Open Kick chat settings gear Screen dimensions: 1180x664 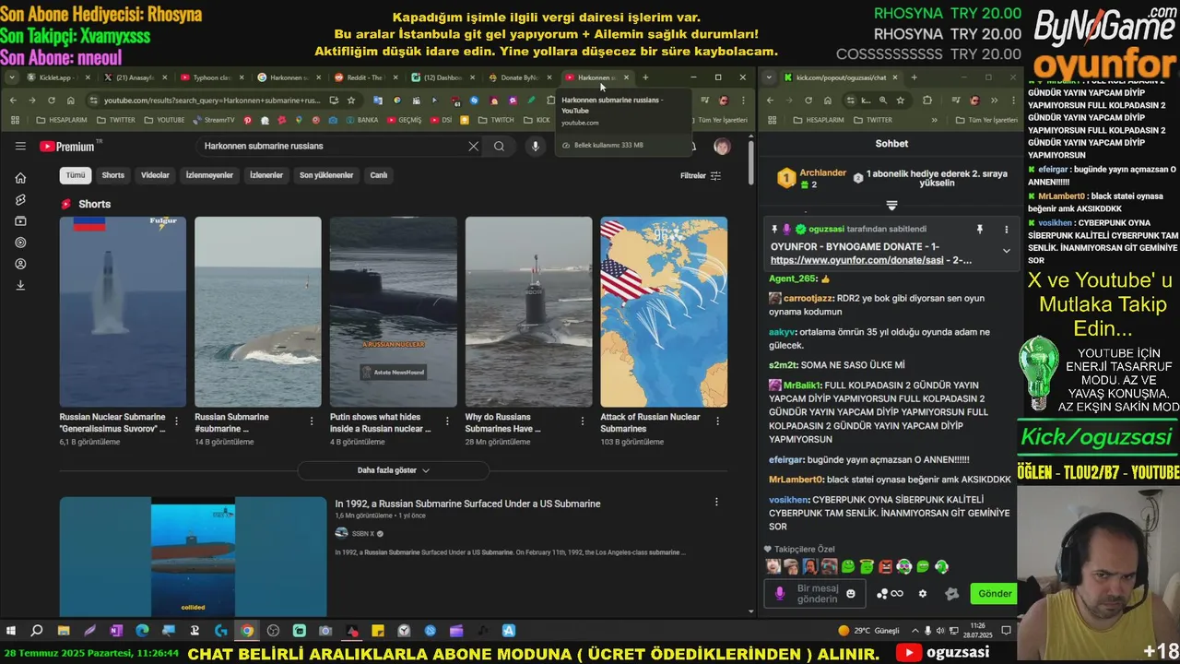pyautogui.click(x=923, y=594)
